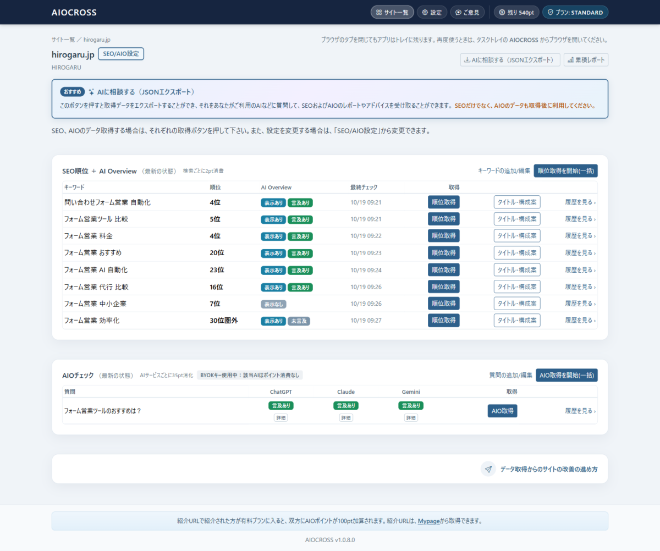Start AIO取得を開始(一括) bulk fetch
Viewport: 660px width, 551px height.
(x=566, y=375)
